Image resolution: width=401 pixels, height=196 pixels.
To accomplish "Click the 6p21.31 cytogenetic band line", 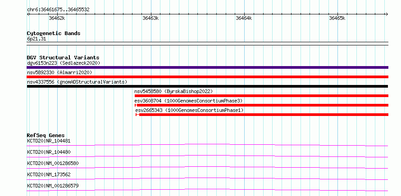I will (207, 44).
